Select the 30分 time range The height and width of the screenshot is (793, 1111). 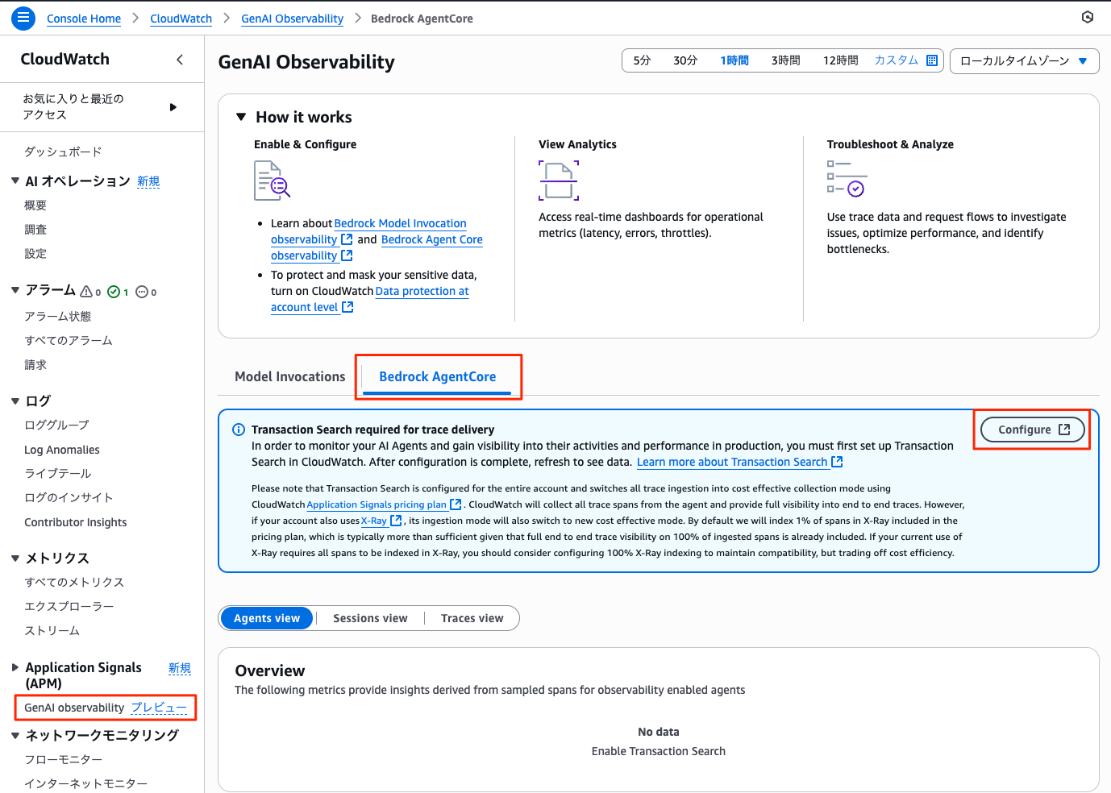pyautogui.click(x=685, y=60)
